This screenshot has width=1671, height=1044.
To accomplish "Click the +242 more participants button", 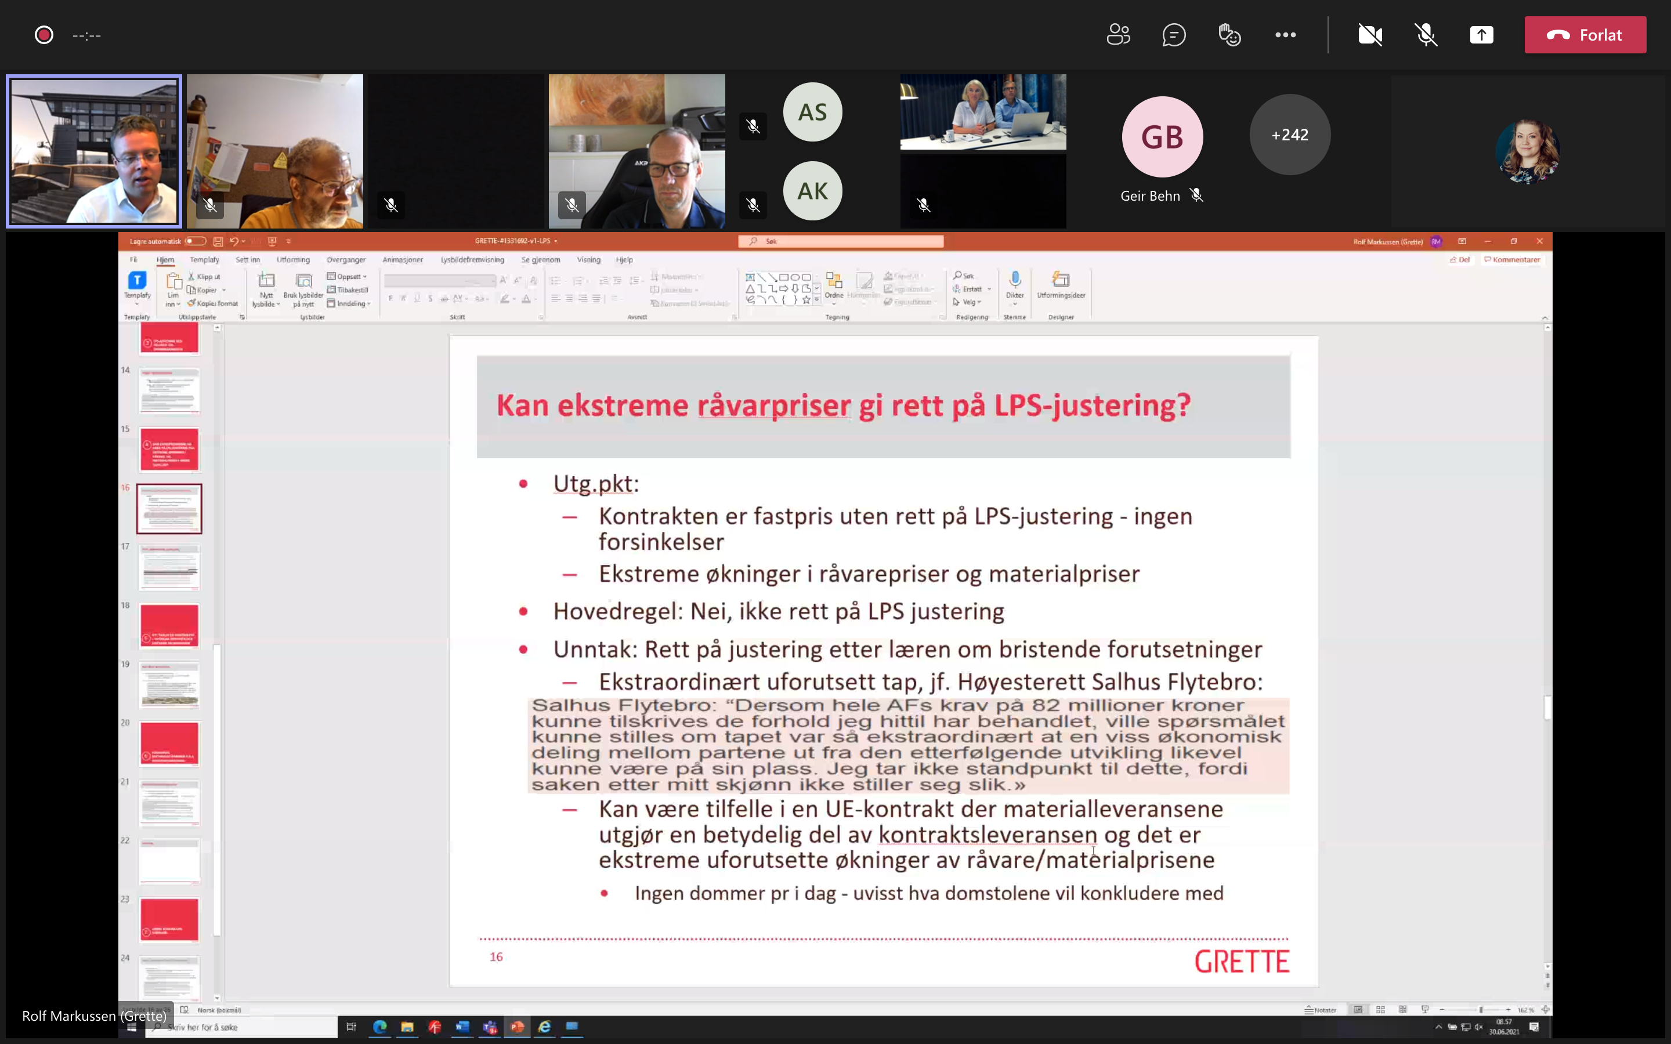I will click(1289, 135).
